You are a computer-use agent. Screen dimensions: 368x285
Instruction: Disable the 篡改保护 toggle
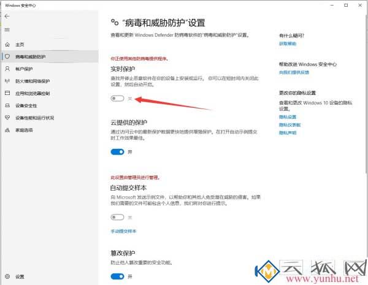117,276
